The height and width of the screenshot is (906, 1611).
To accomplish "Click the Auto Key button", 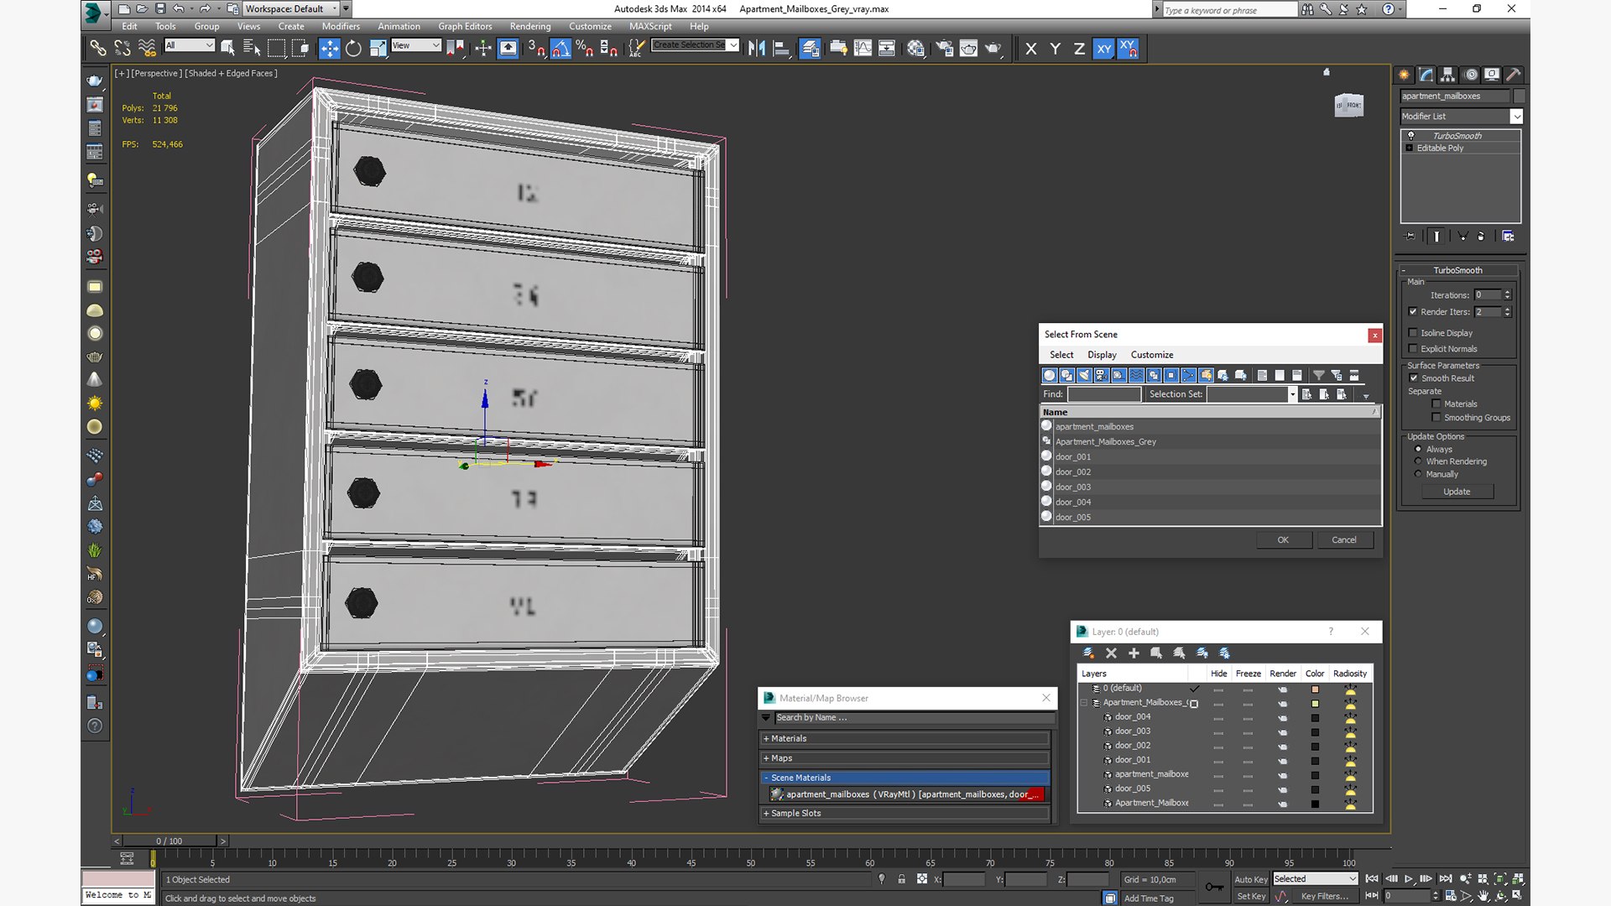I will tap(1250, 880).
